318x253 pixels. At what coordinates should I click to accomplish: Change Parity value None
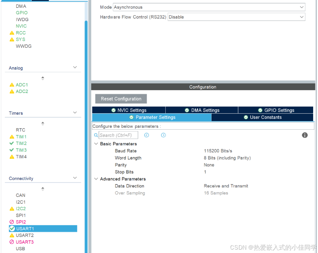tap(209, 165)
